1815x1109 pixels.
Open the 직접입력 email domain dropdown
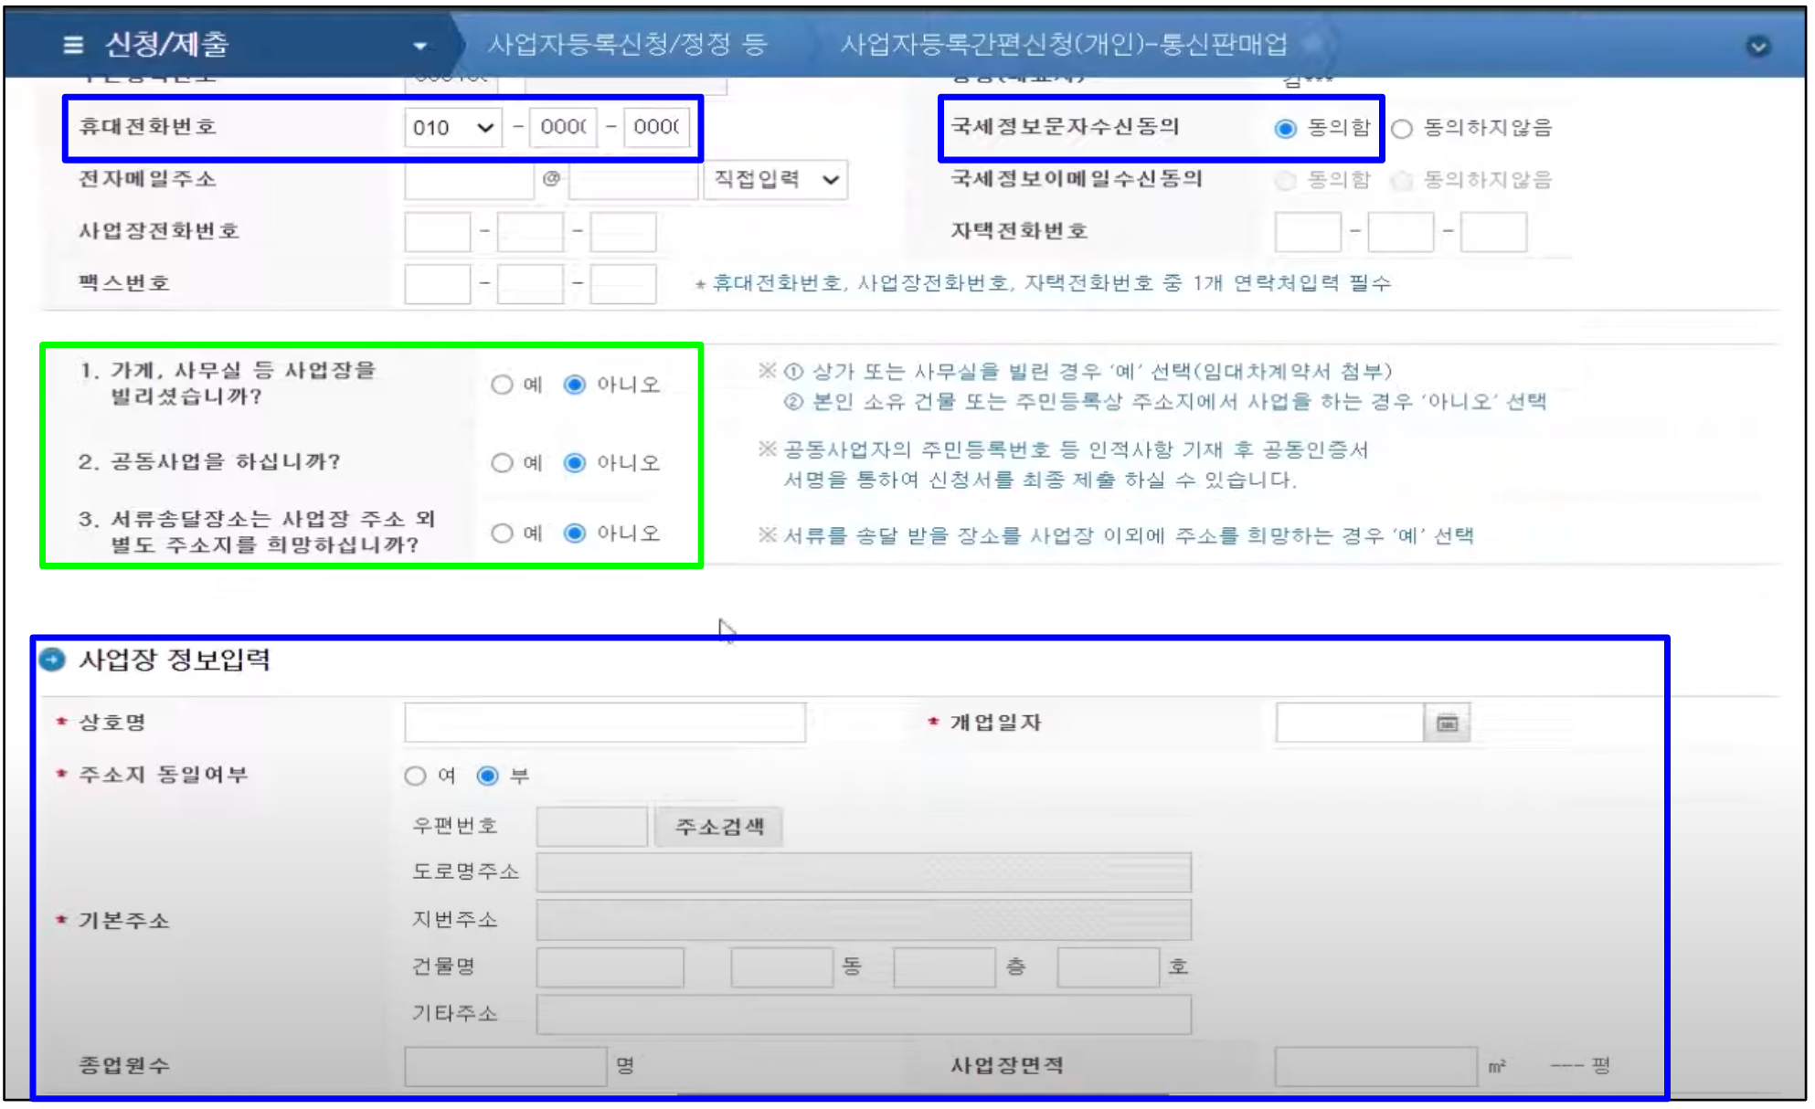[775, 179]
